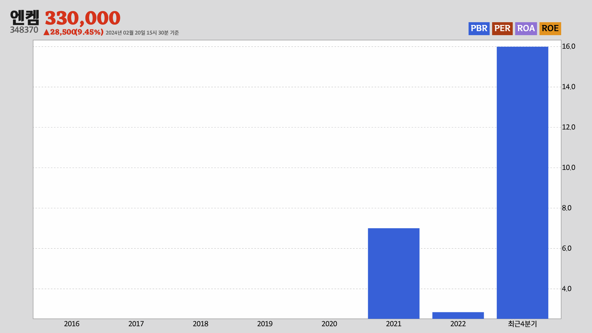
Task: Click the change value ▲28,500(9.45%)
Action: coord(73,32)
